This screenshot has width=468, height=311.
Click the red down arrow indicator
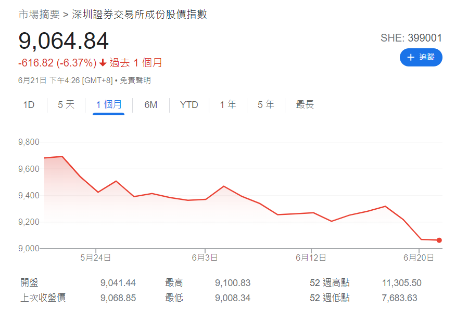coord(103,63)
